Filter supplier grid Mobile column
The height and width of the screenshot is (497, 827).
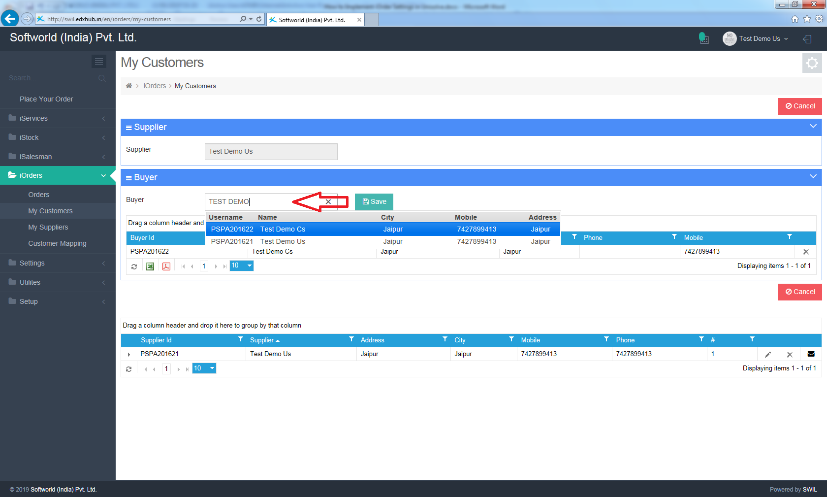click(606, 339)
